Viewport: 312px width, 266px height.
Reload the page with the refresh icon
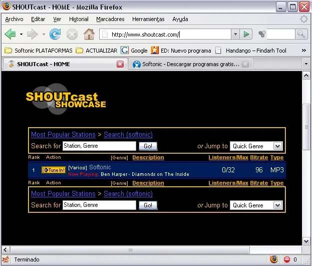click(x=55, y=34)
